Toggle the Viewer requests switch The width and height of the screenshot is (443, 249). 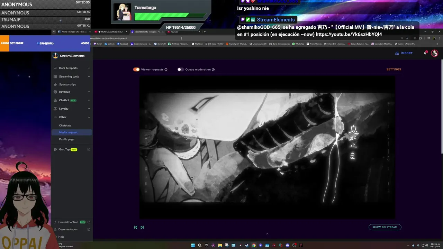(136, 70)
